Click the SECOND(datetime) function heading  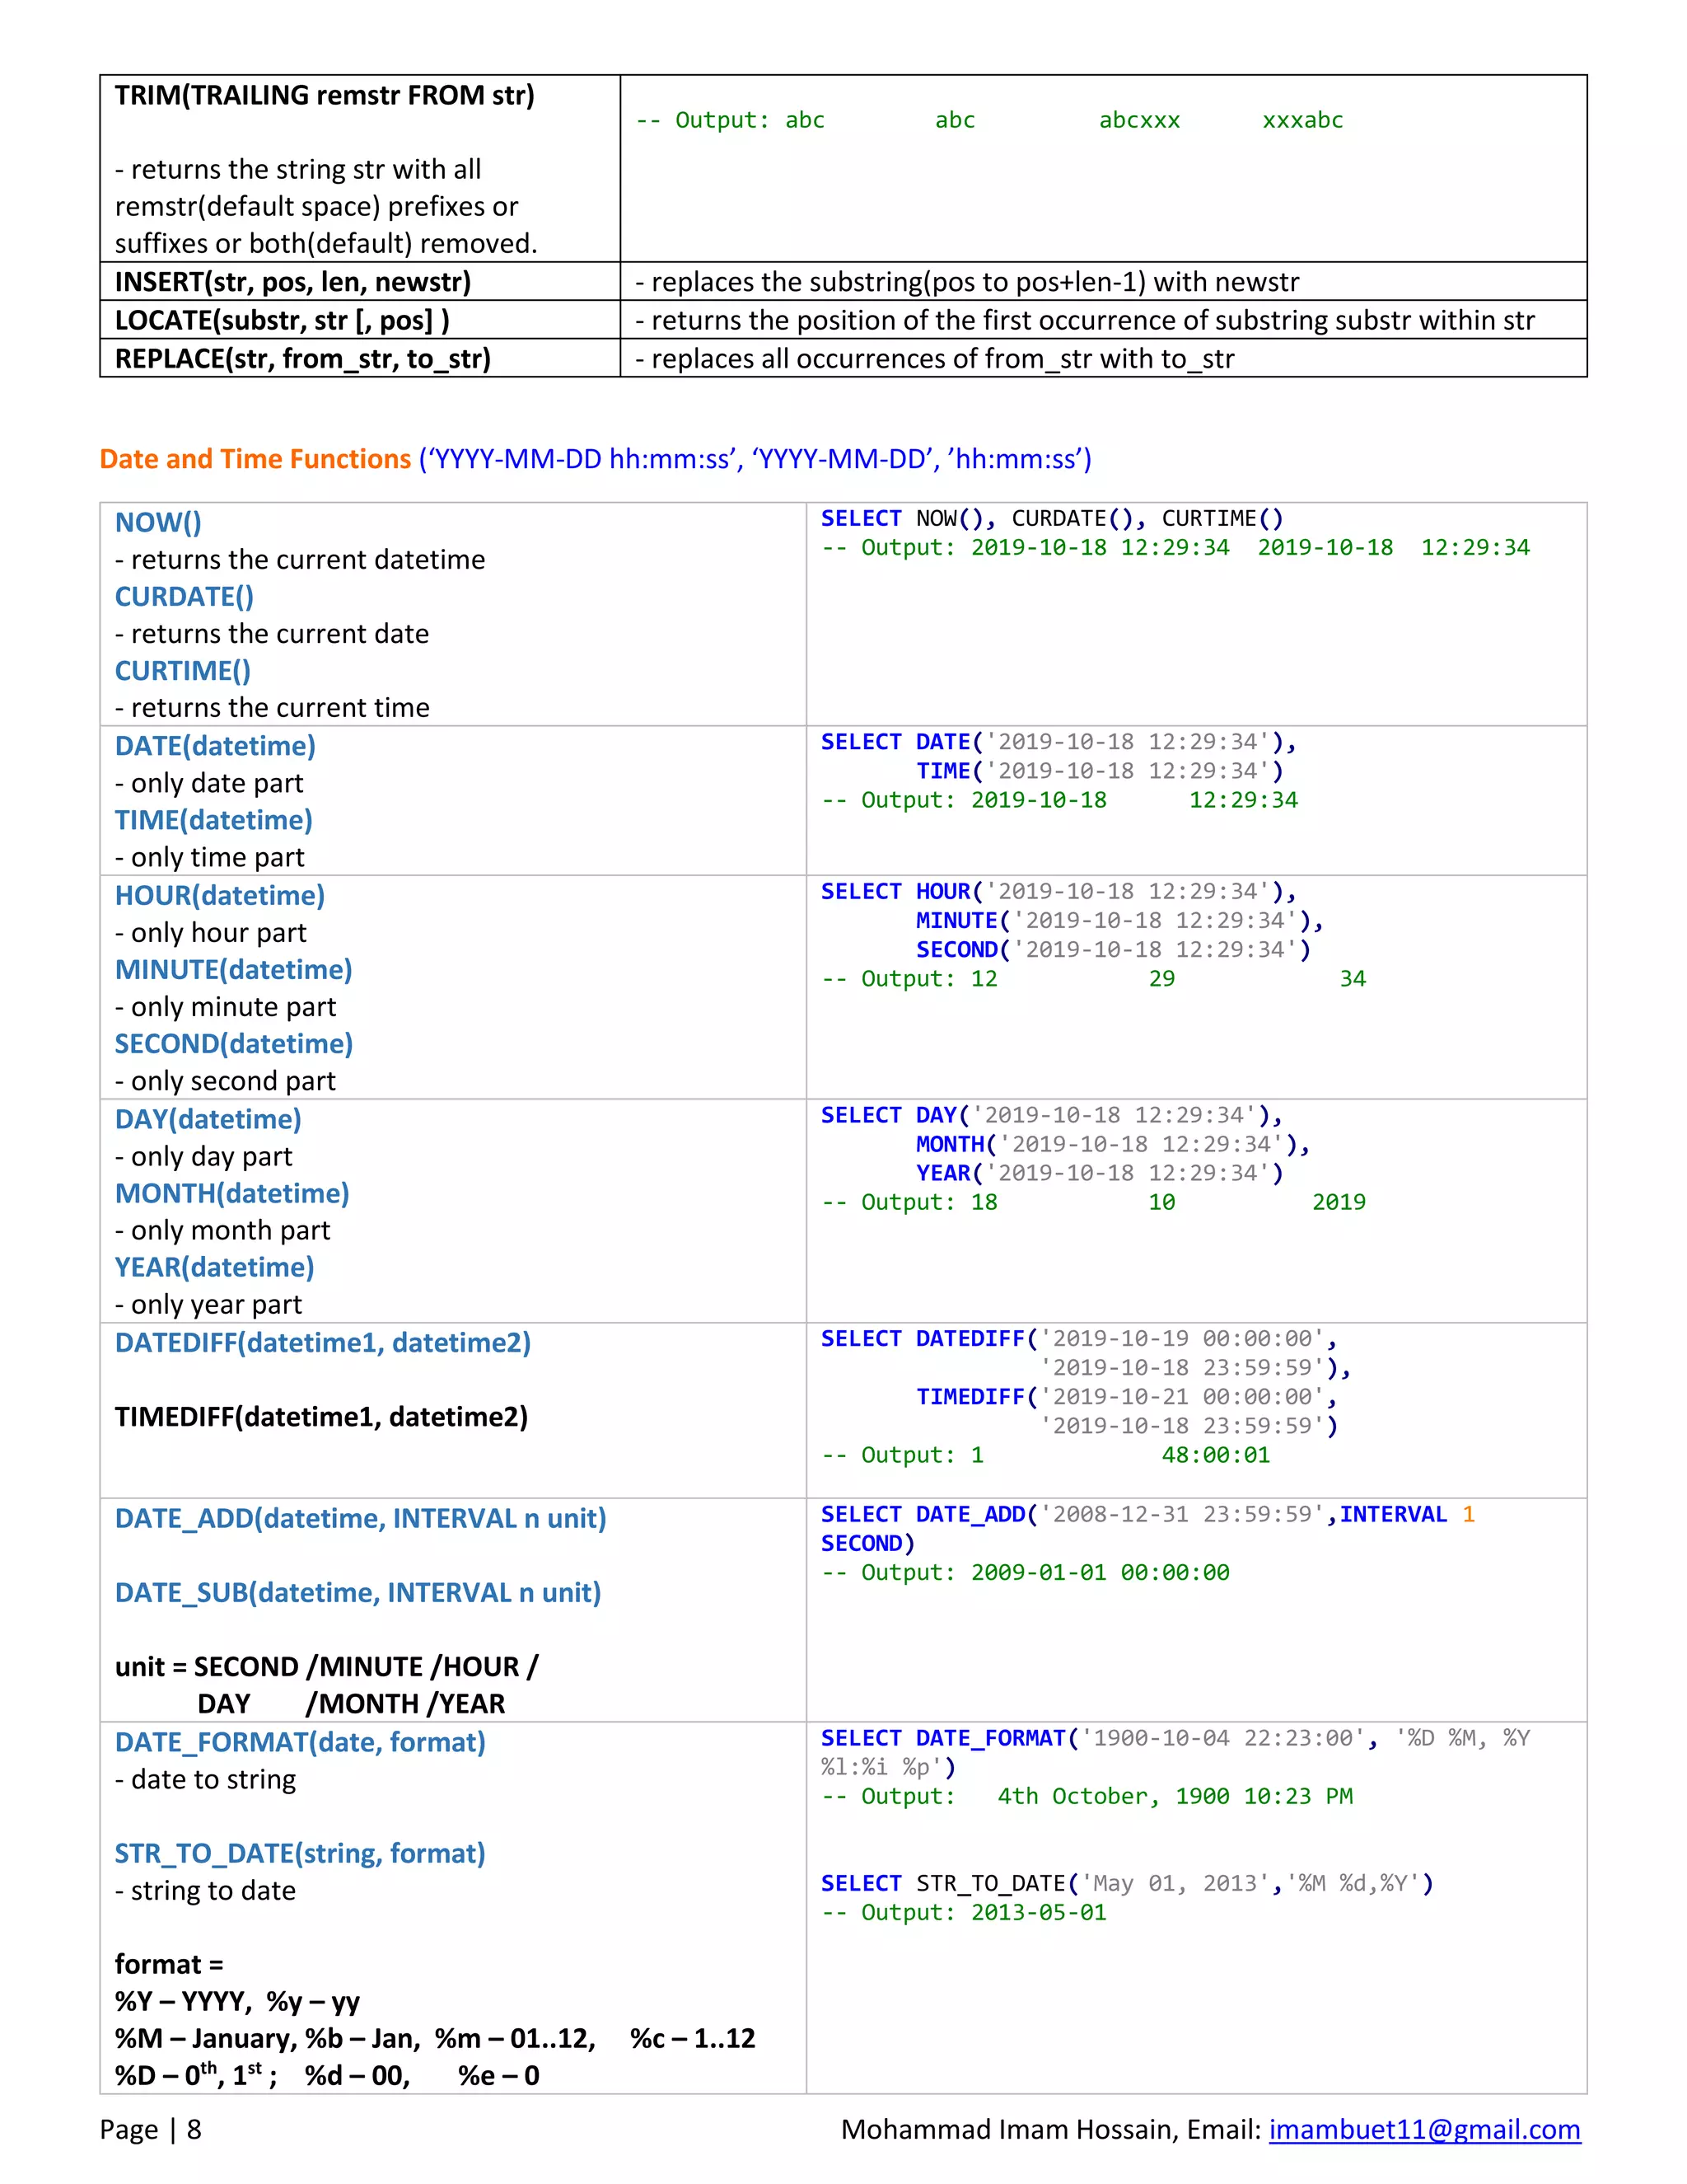pyautogui.click(x=233, y=1043)
